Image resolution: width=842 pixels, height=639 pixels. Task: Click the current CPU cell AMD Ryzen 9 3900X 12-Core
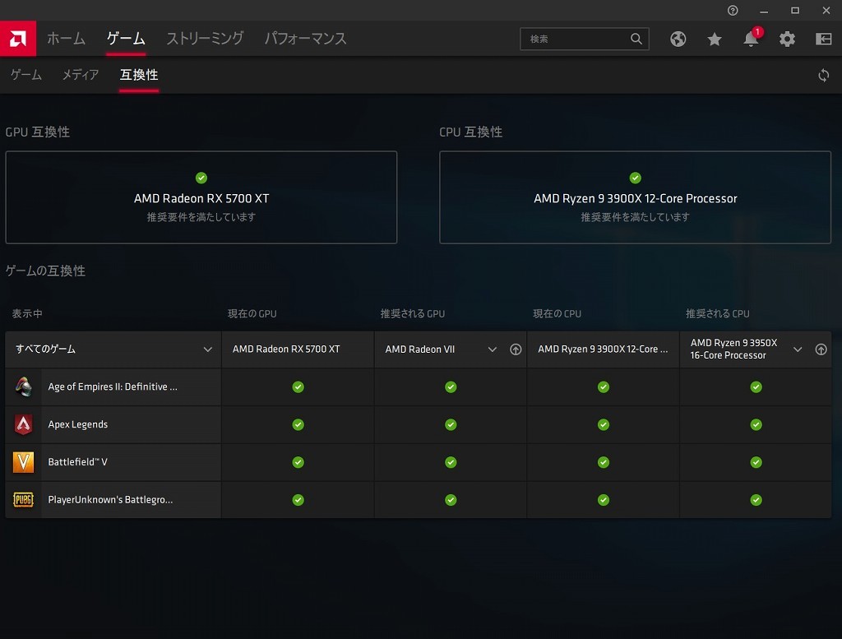point(603,350)
